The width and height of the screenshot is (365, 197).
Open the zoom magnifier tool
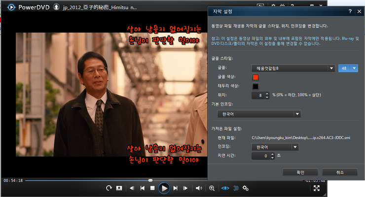tap(212, 188)
